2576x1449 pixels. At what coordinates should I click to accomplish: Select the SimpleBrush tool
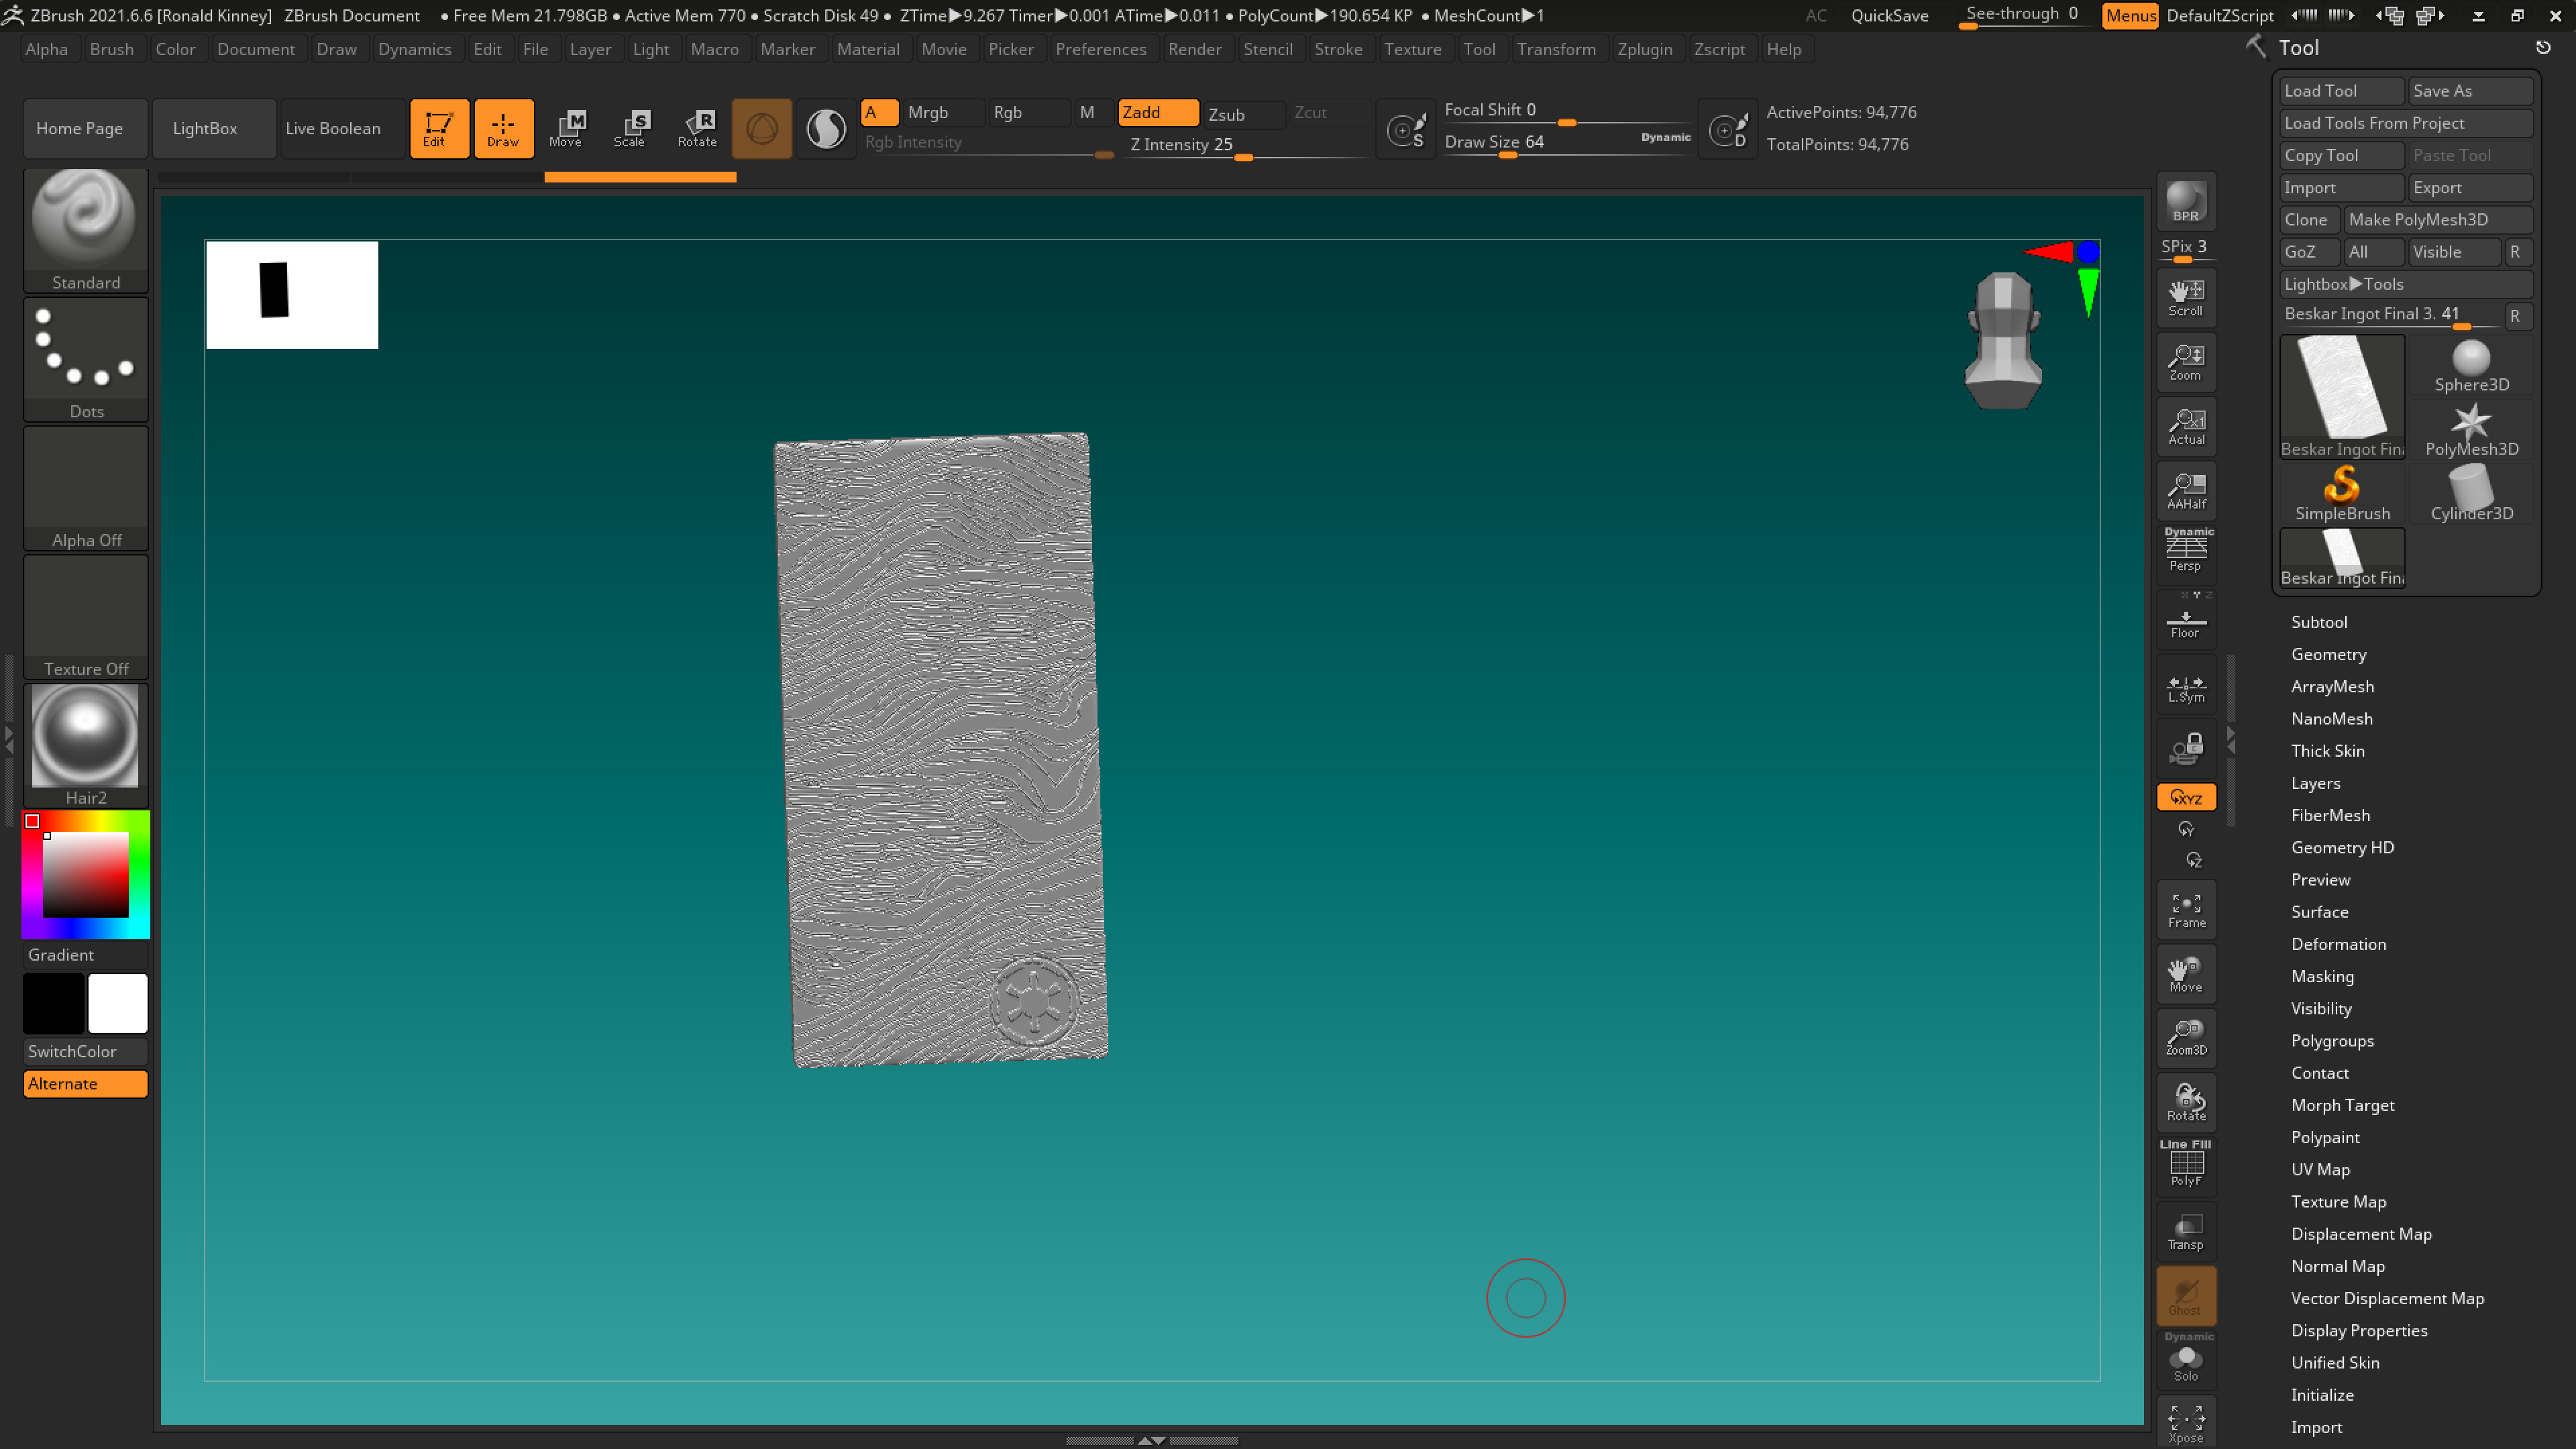pyautogui.click(x=2342, y=494)
